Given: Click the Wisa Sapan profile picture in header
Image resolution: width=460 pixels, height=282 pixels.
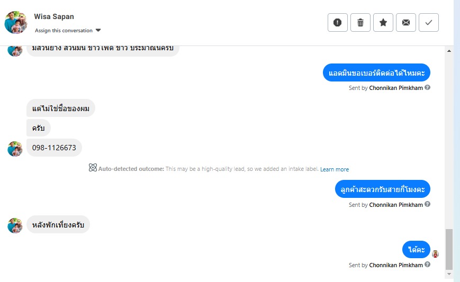Looking at the screenshot, I should click(15, 22).
